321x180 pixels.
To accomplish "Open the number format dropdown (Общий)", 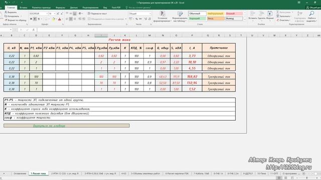I will click(140, 13).
